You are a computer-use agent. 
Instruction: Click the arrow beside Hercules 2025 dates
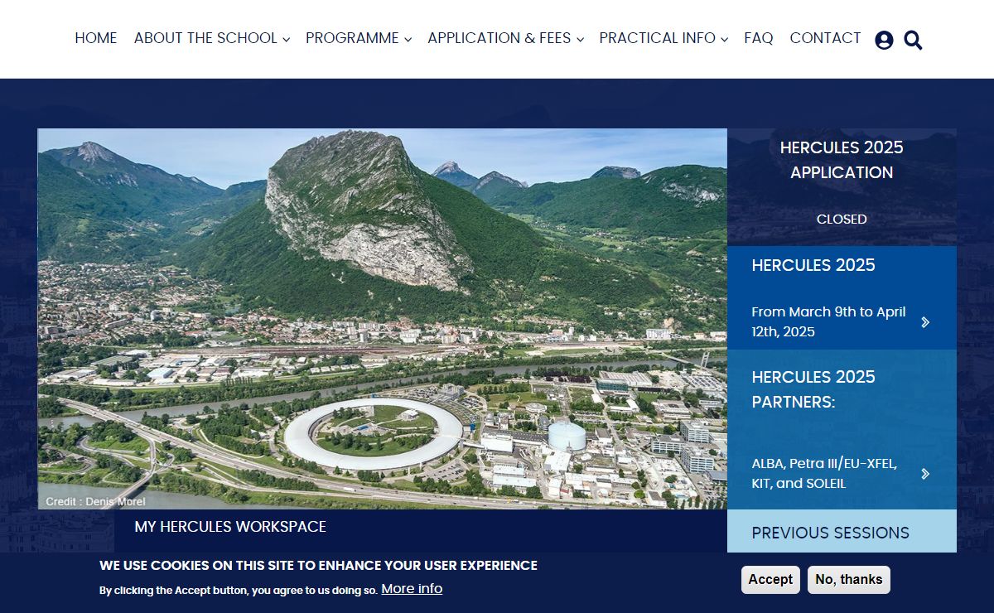[925, 322]
